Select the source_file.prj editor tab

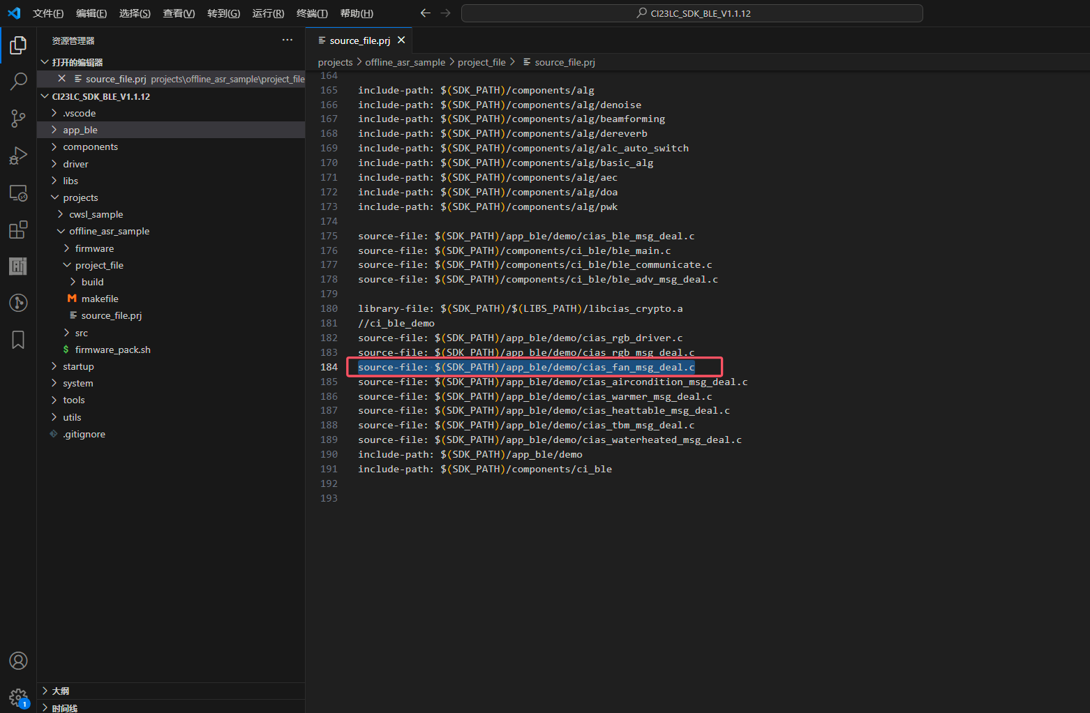(359, 40)
